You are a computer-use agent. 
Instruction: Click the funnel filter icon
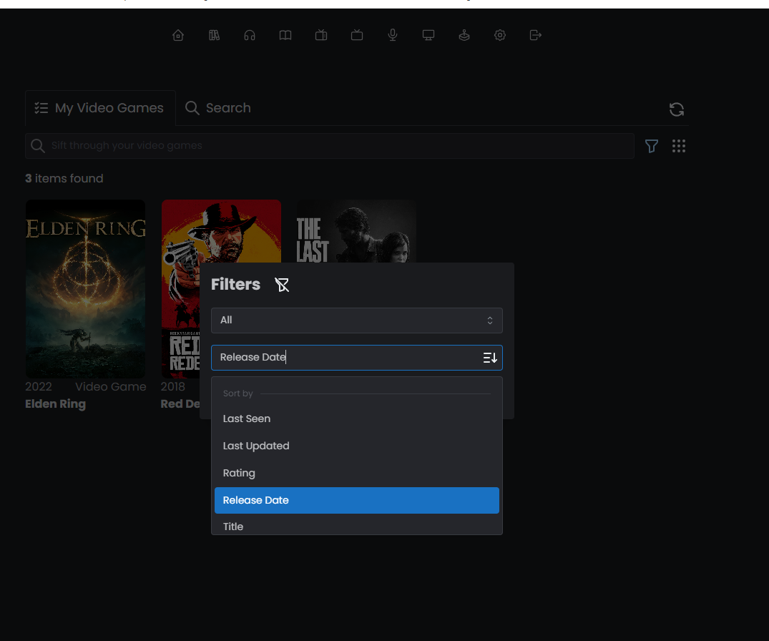pyautogui.click(x=652, y=146)
